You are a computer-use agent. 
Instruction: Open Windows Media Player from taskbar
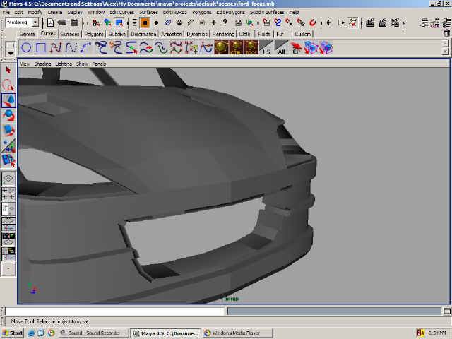232,333
